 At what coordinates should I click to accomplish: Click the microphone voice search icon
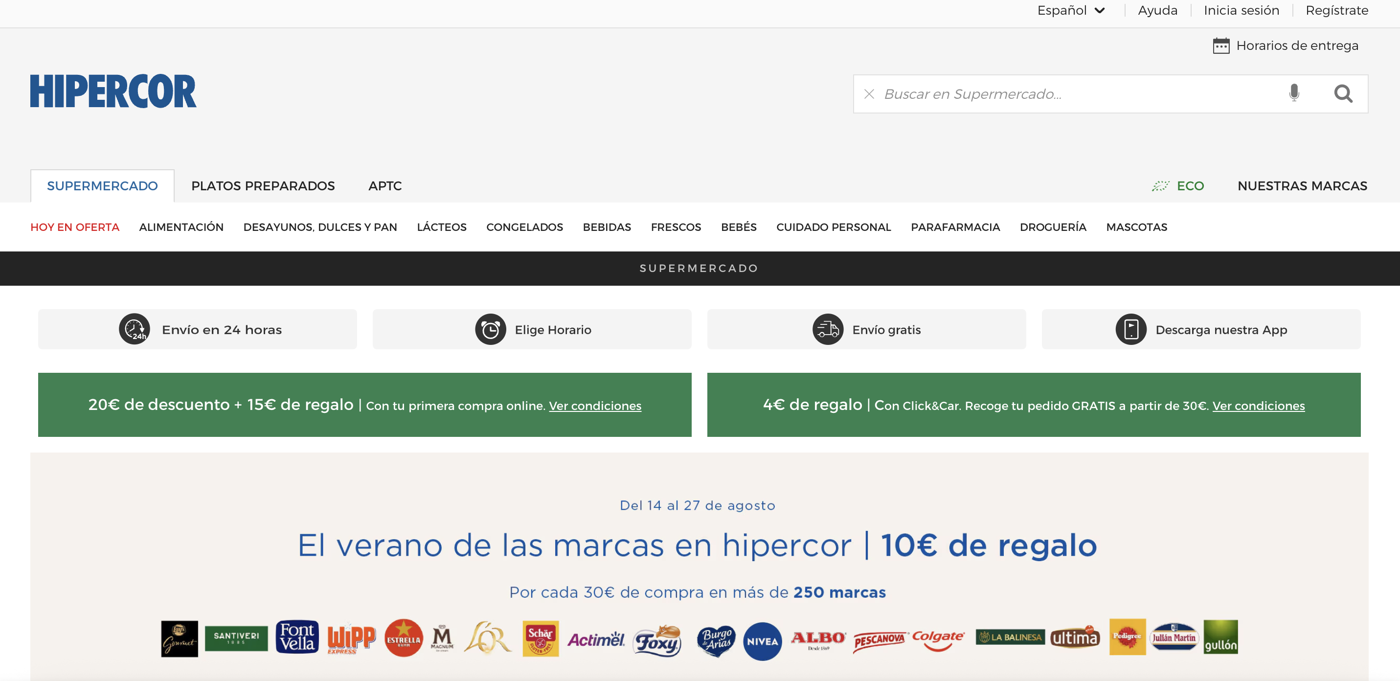[1294, 93]
